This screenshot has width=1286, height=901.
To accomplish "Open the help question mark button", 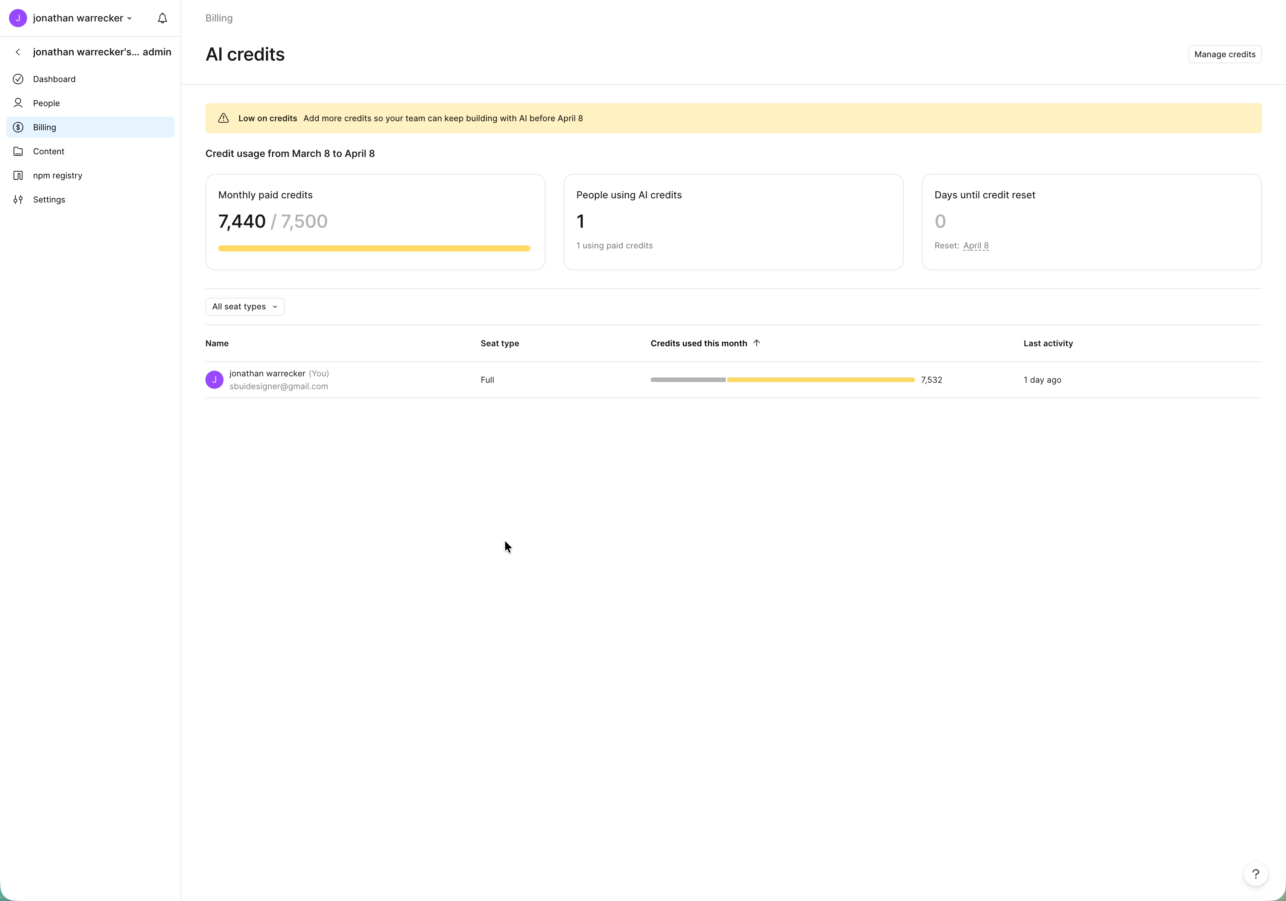I will [x=1255, y=874].
